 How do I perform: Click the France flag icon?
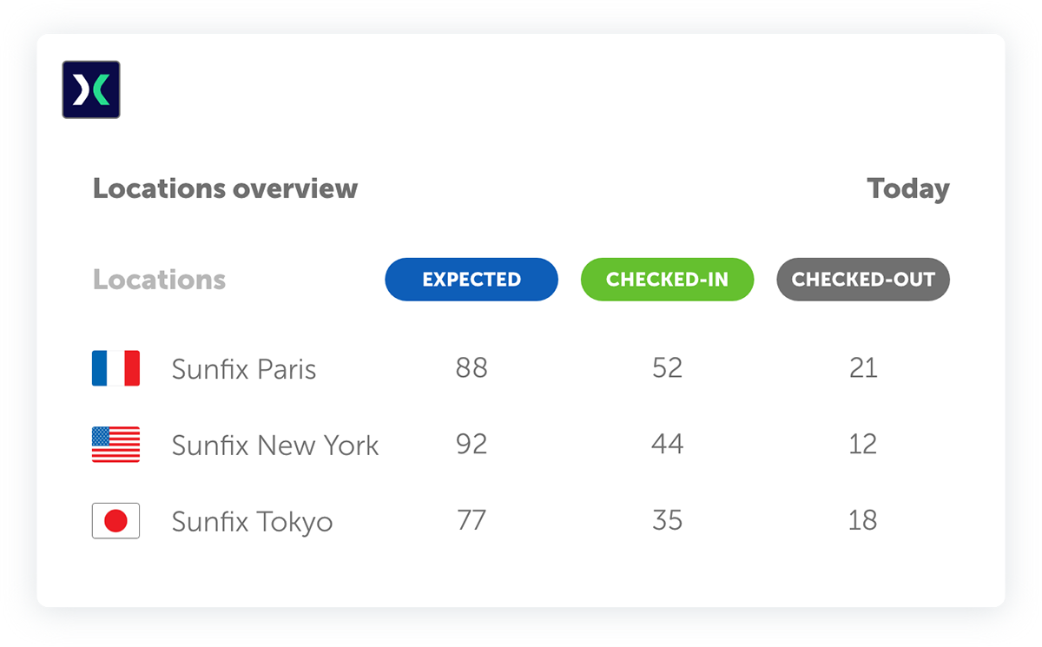tap(115, 368)
